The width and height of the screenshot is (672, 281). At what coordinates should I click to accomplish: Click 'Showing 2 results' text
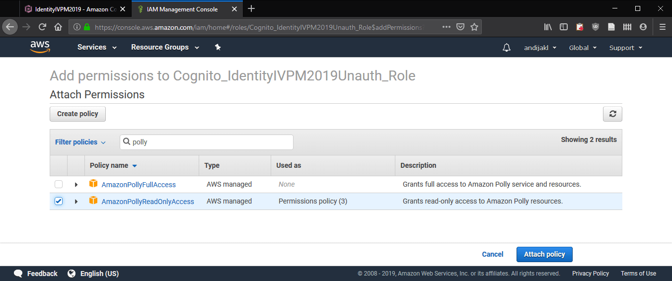click(x=589, y=140)
